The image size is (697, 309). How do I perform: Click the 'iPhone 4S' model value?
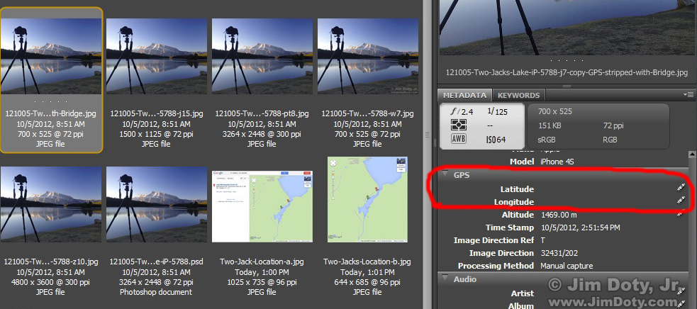[557, 162]
